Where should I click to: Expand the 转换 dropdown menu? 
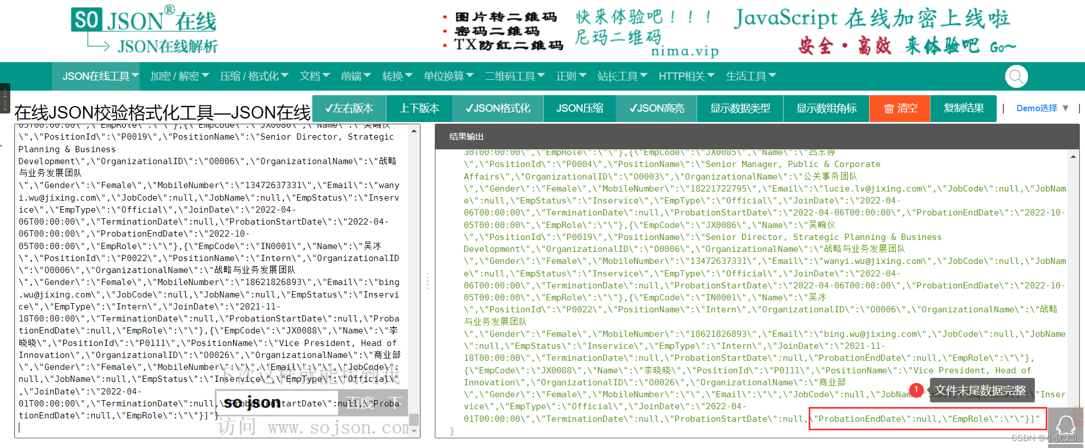[397, 76]
